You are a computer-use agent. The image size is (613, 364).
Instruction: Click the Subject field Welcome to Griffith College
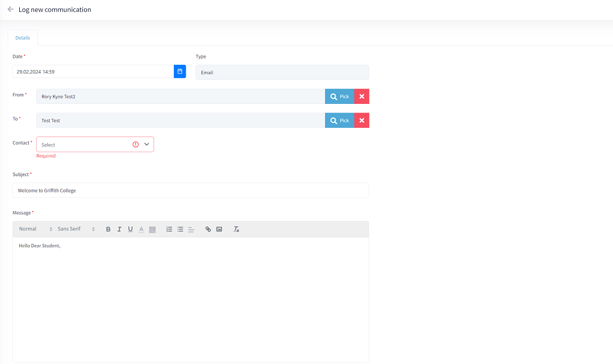[191, 190]
